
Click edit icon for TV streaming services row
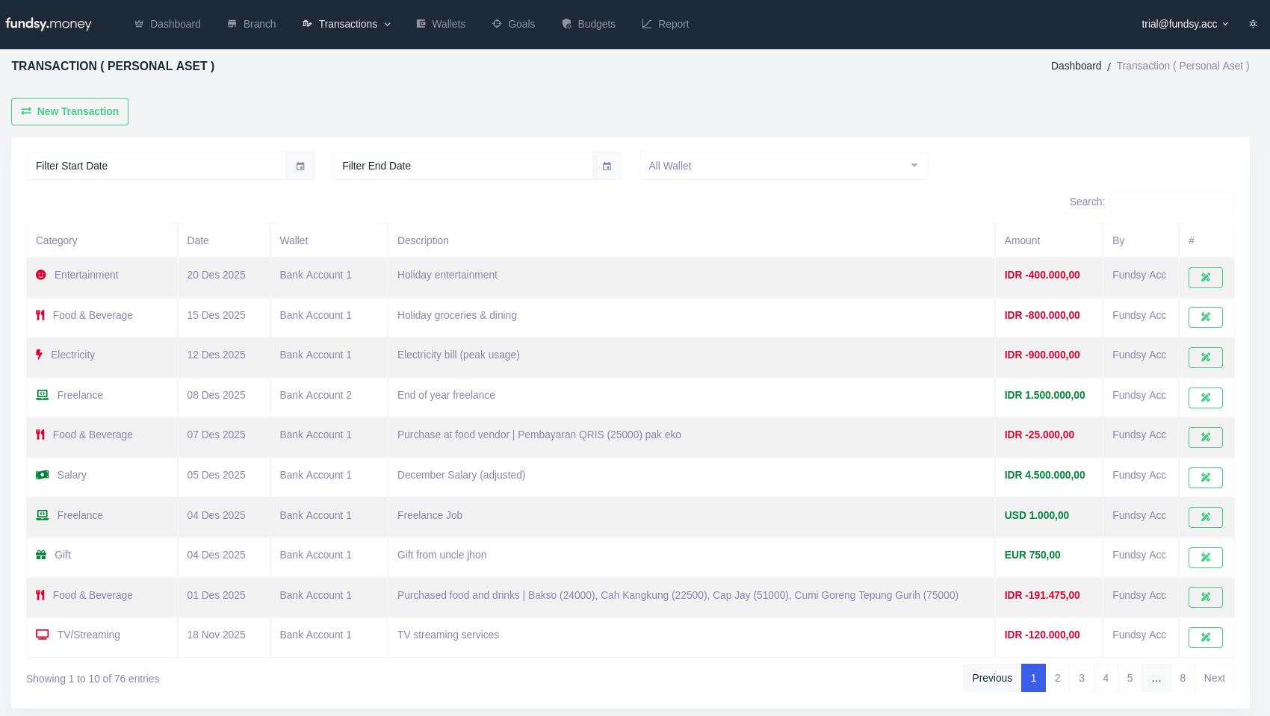[x=1205, y=638]
